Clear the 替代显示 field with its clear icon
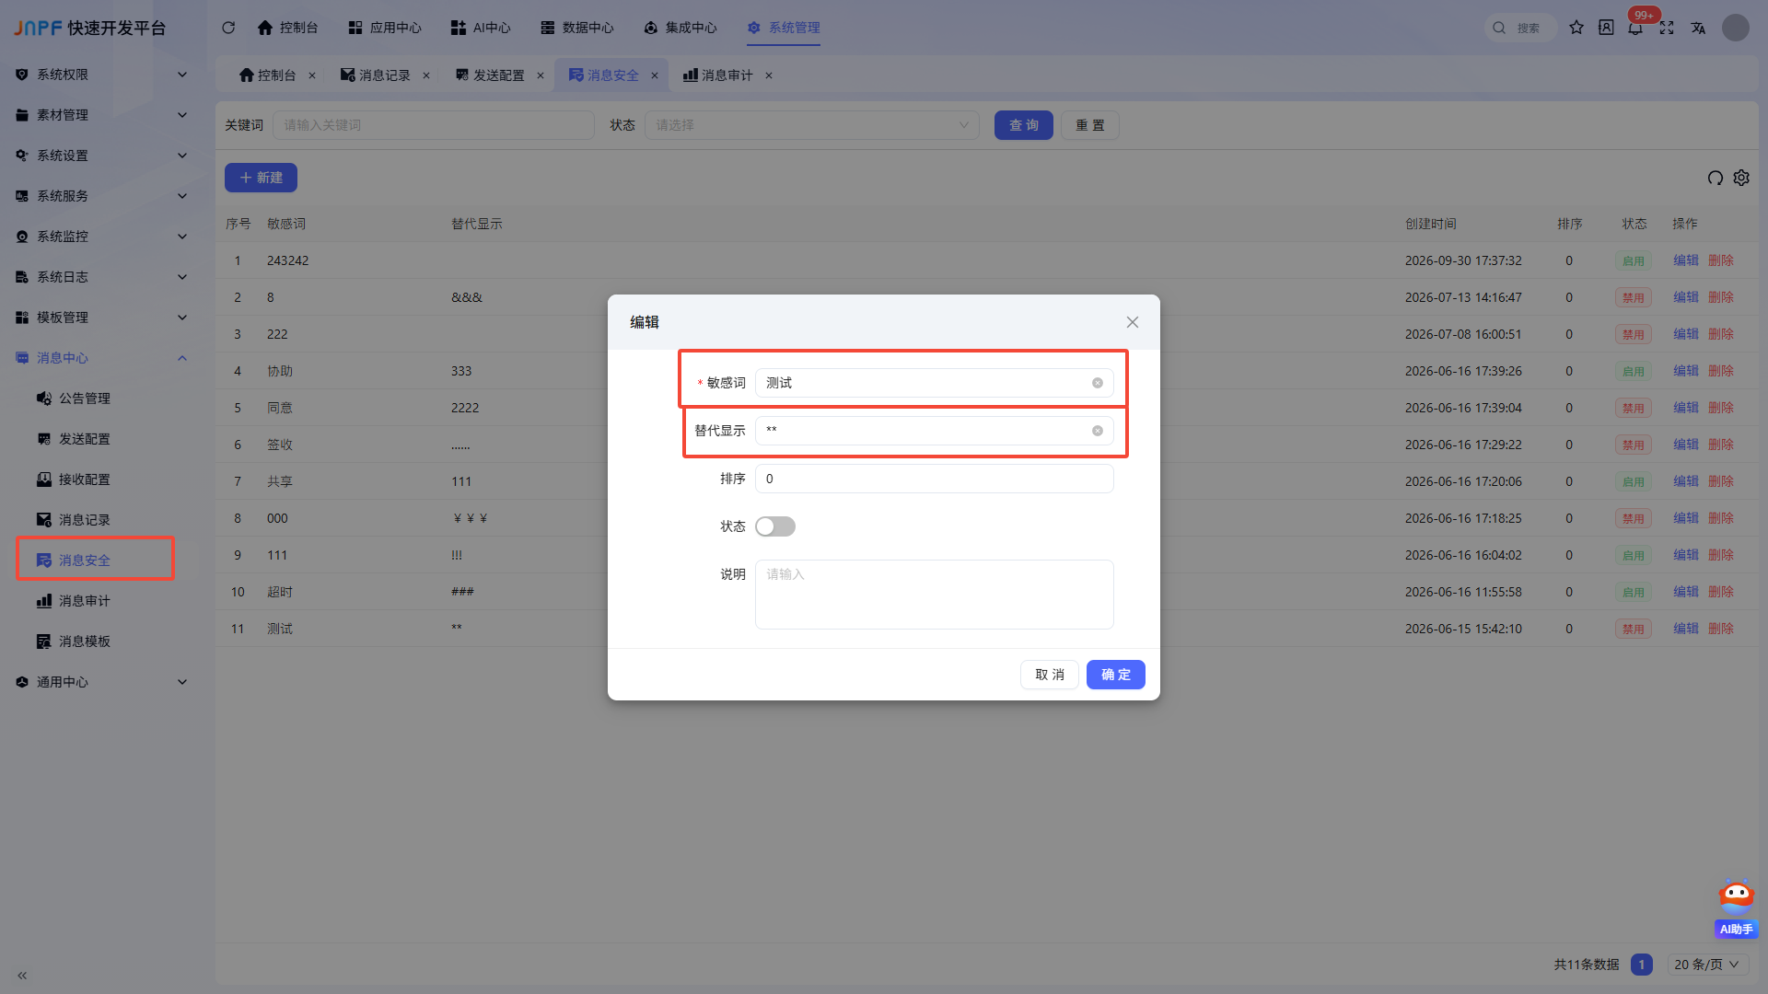Screen dimensions: 1768x994 (1098, 431)
